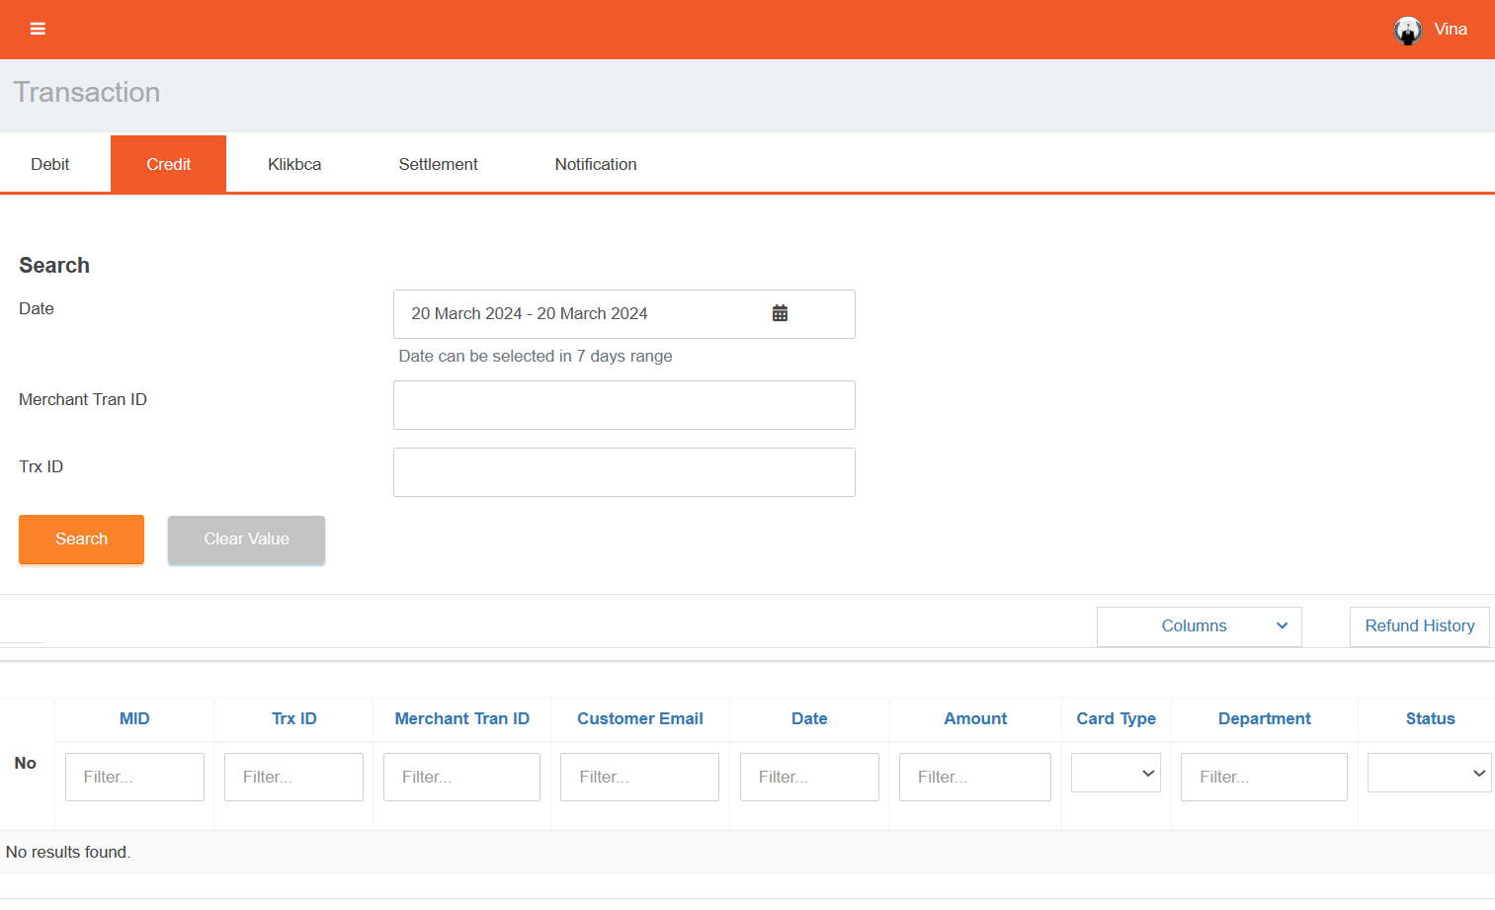Click the Customer Email column header
The width and height of the screenshot is (1495, 910).
pos(640,719)
